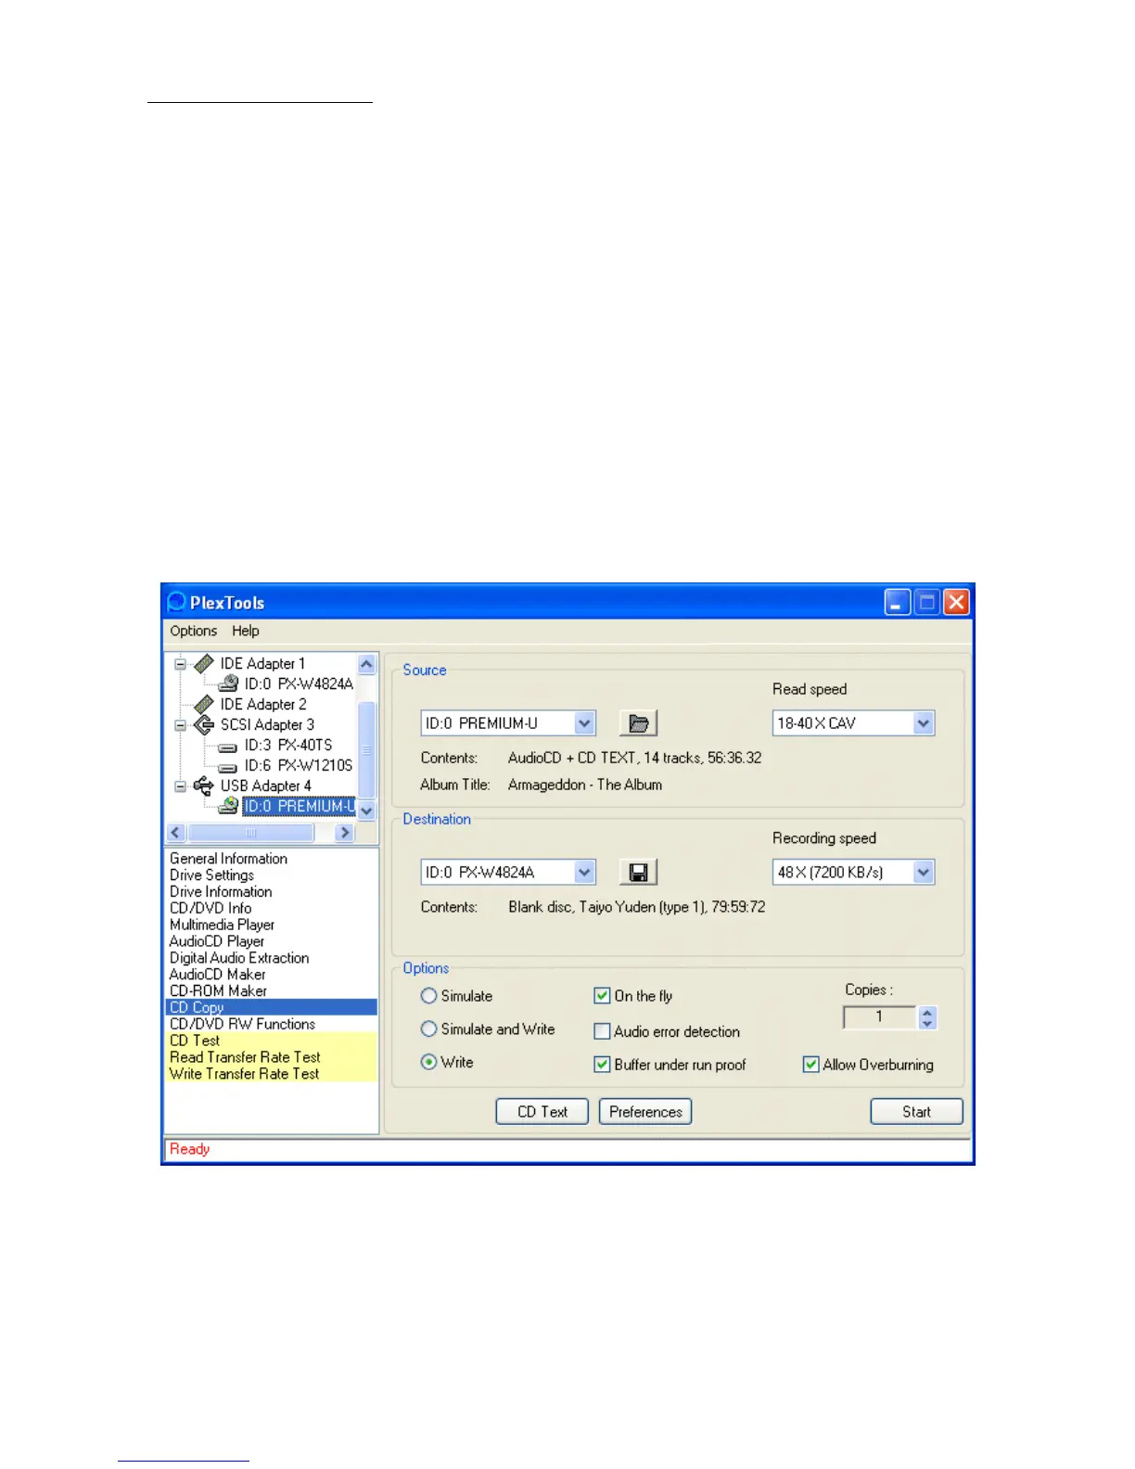This screenshot has height=1469, width=1135.
Task: Open the Read speed dropdown
Action: [x=923, y=723]
